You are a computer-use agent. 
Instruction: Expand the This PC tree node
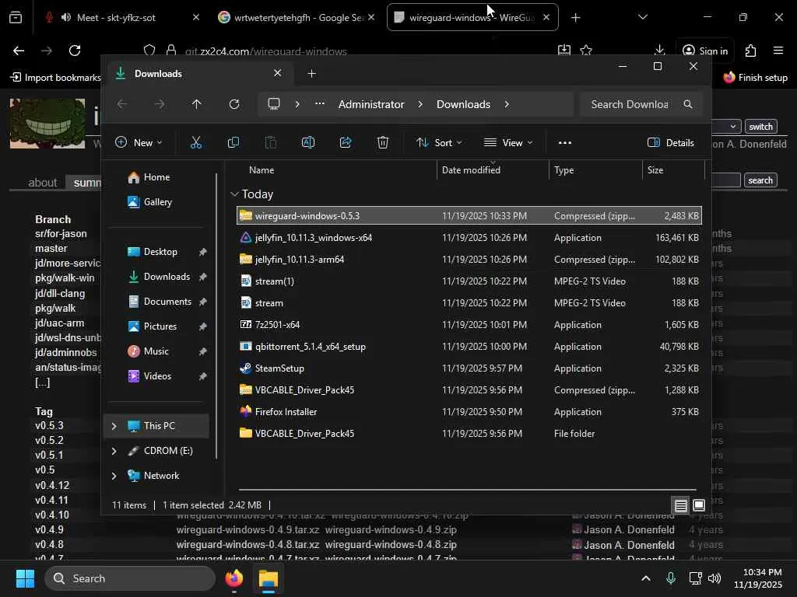[114, 426]
